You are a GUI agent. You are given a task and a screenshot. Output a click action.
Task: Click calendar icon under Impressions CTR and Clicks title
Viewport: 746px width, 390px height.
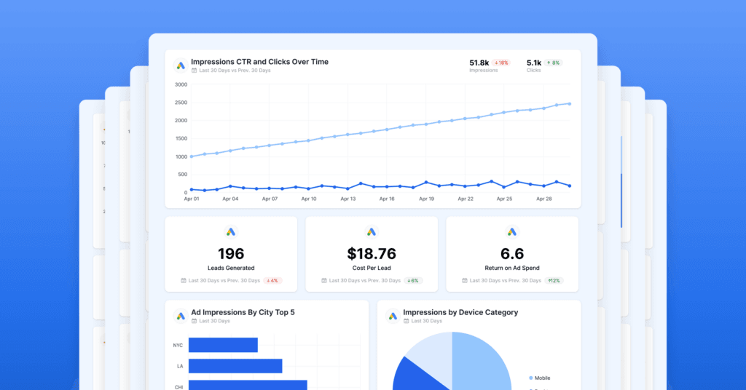(x=194, y=71)
